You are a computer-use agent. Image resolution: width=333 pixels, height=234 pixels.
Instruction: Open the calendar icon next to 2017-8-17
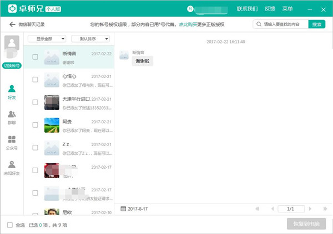[x=123, y=209]
